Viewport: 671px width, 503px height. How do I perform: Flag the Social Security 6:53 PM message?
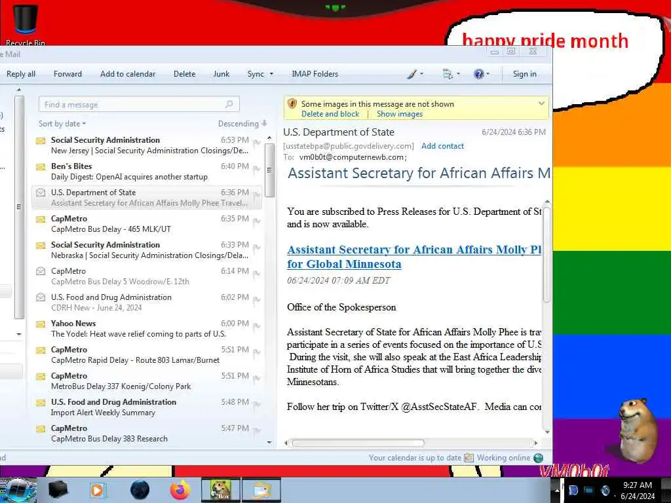coord(257,143)
